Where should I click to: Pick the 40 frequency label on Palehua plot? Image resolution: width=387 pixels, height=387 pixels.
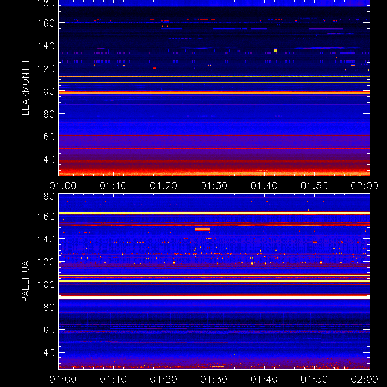[x=49, y=353]
